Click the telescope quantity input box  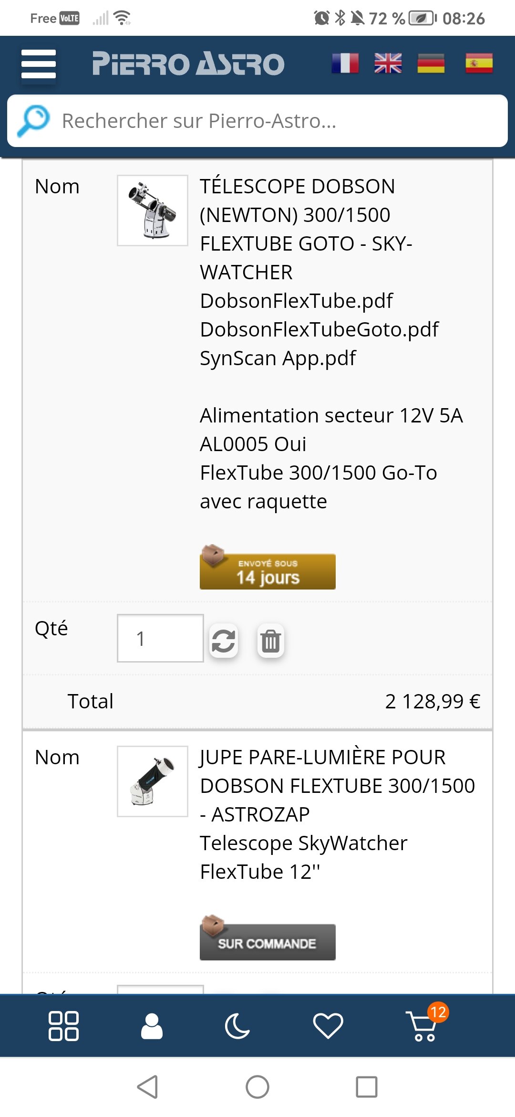(x=160, y=638)
